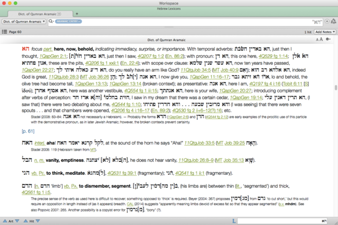The height and width of the screenshot is (225, 338).
Task: Go to previous article arrow
Action: pyautogui.click(x=5, y=221)
